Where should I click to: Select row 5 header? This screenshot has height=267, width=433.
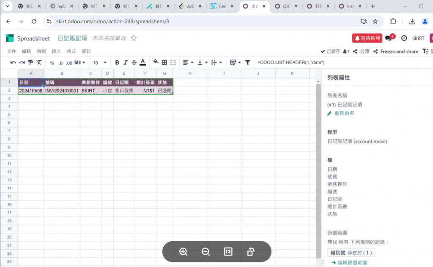coord(9,115)
